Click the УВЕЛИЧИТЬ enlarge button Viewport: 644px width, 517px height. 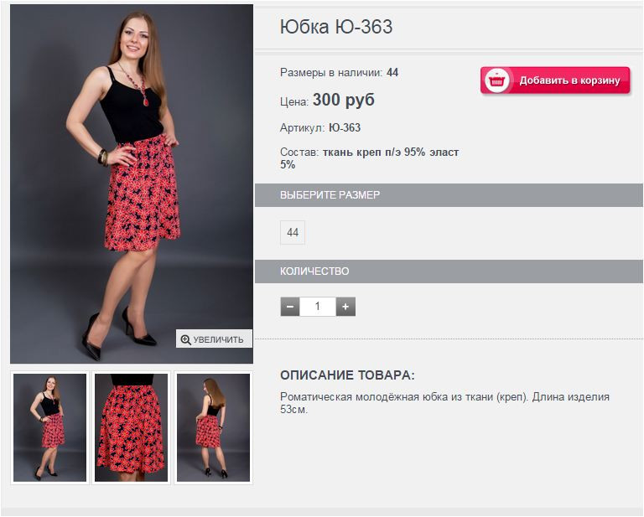pos(214,339)
